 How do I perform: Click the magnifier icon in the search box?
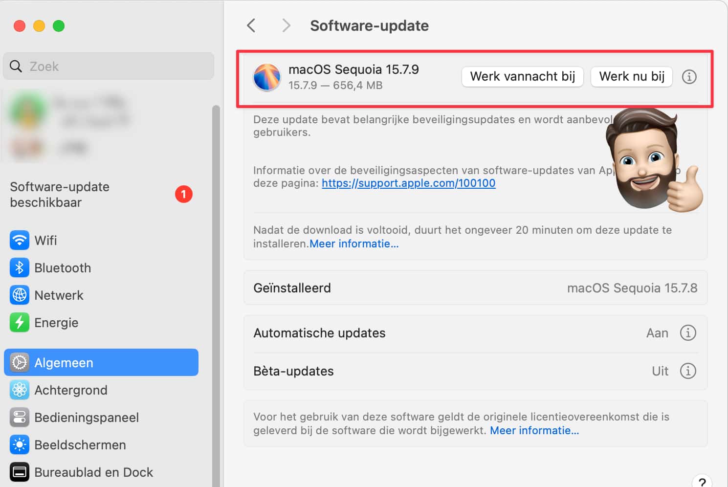(x=16, y=66)
